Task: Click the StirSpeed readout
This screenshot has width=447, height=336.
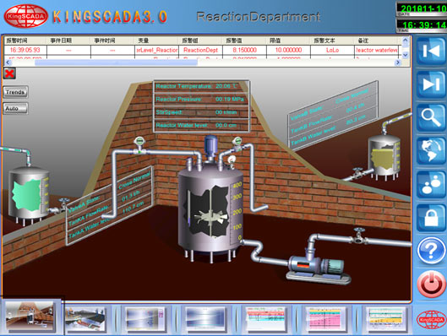Action: click(201, 112)
